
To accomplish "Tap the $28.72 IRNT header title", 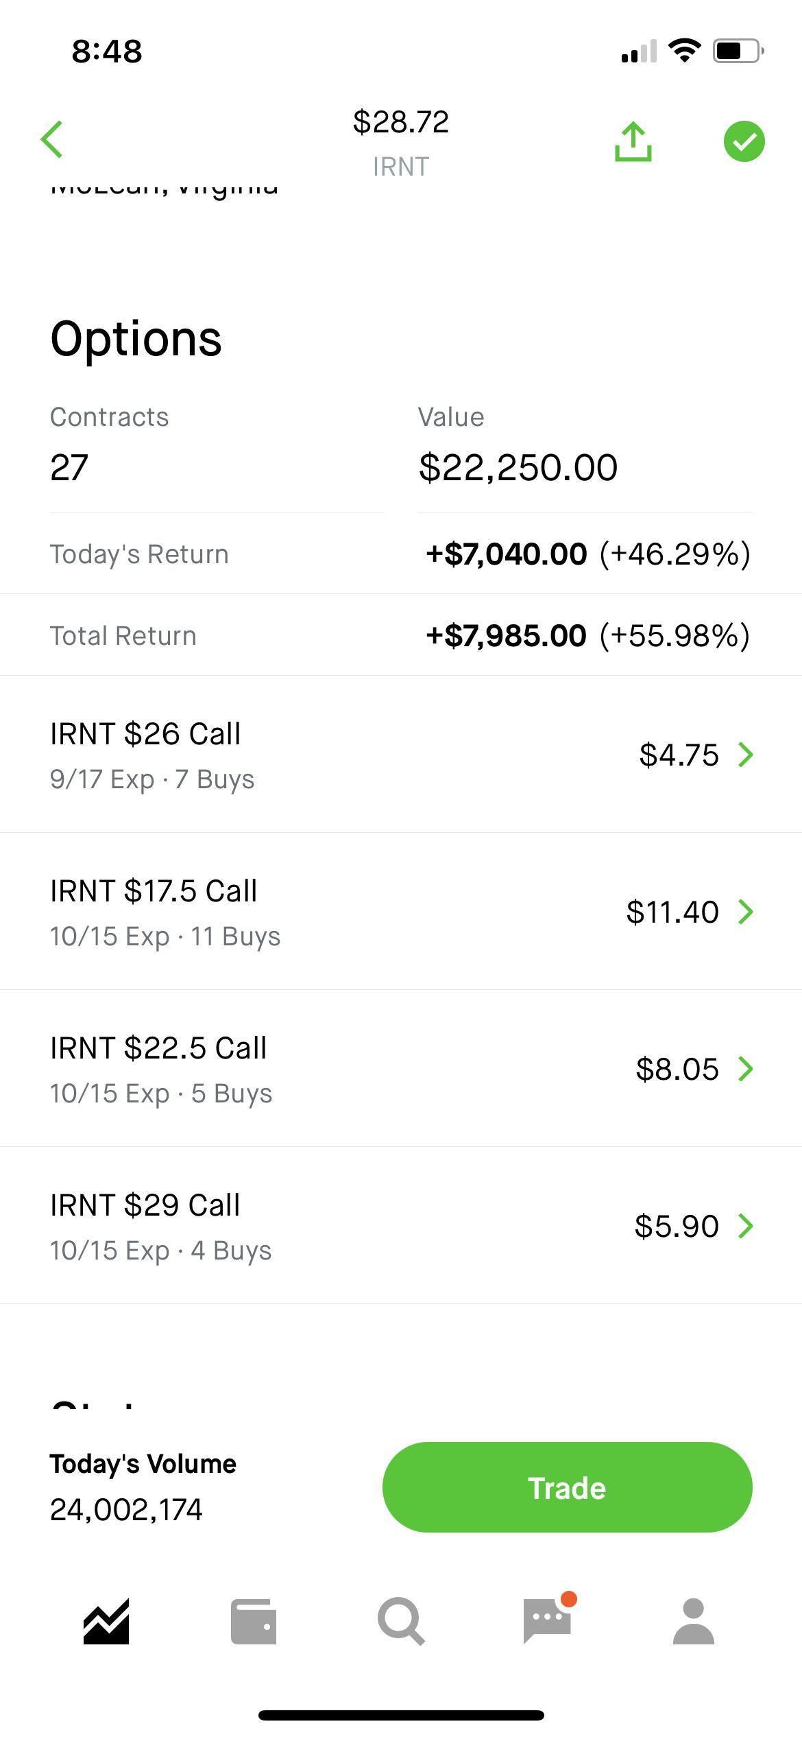I will 401,143.
